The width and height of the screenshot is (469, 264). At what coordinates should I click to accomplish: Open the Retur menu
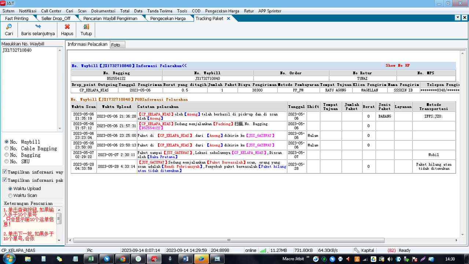click(x=249, y=11)
